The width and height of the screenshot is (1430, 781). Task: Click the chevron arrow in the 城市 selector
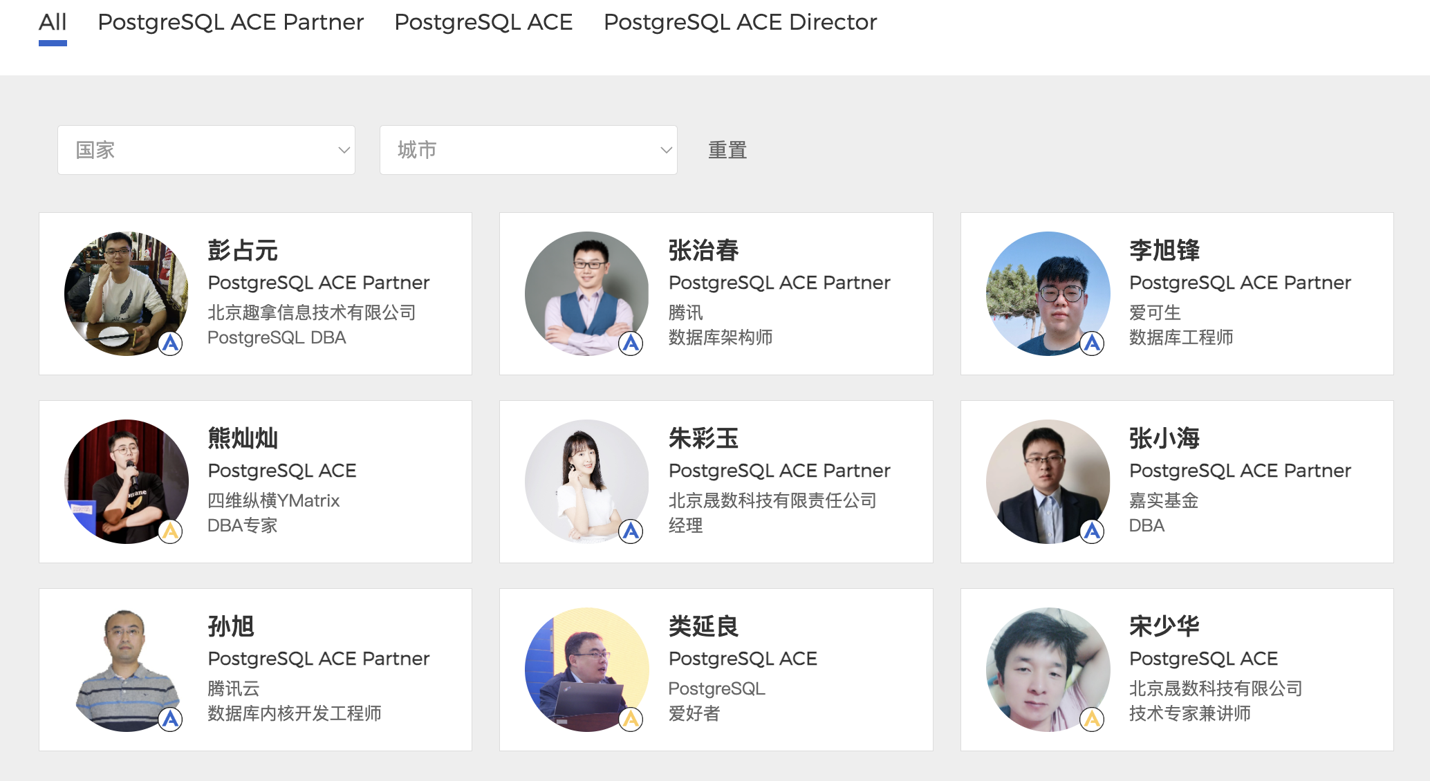pyautogui.click(x=666, y=150)
